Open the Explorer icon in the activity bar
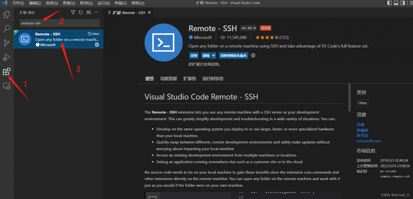The height and width of the screenshot is (199, 413). click(x=6, y=14)
